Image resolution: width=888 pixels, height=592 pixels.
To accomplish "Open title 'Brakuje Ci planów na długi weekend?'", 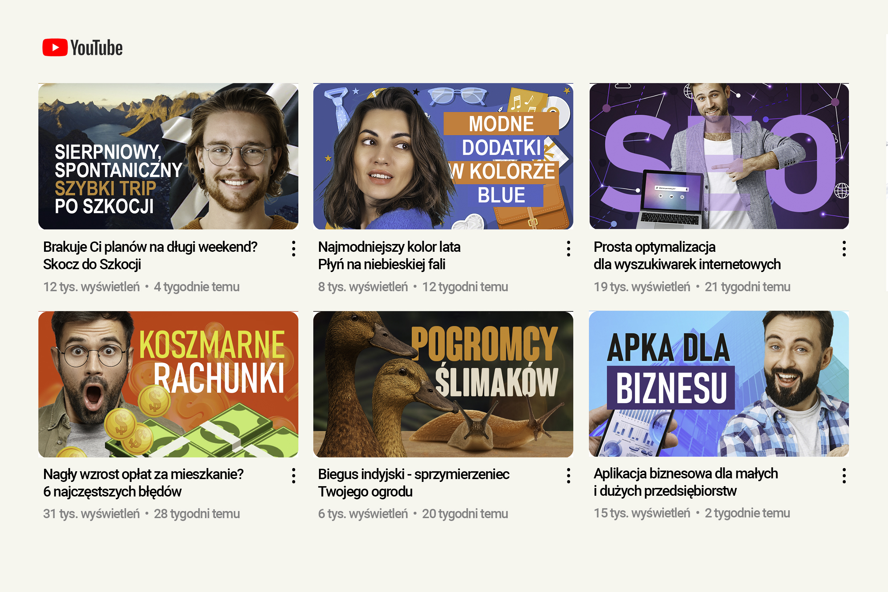I will pos(150,247).
